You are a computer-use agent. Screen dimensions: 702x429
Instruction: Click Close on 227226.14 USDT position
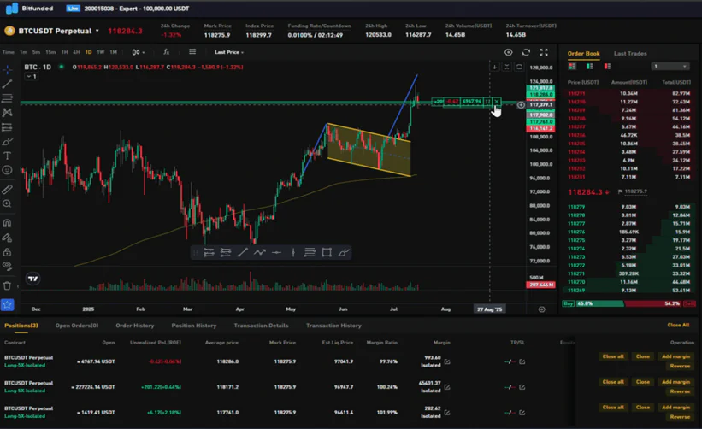642,382
